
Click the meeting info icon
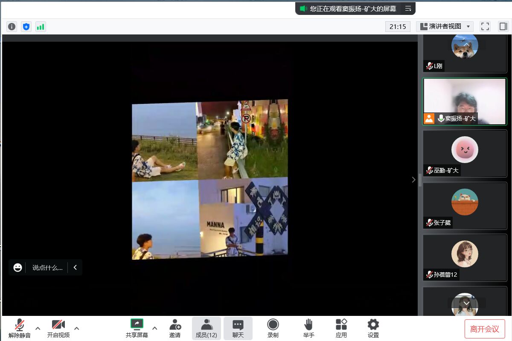[12, 27]
